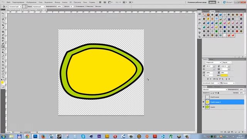Open the fill source 'Основной цвет' dropdown
The width and height of the screenshot is (247, 139).
point(15,7)
